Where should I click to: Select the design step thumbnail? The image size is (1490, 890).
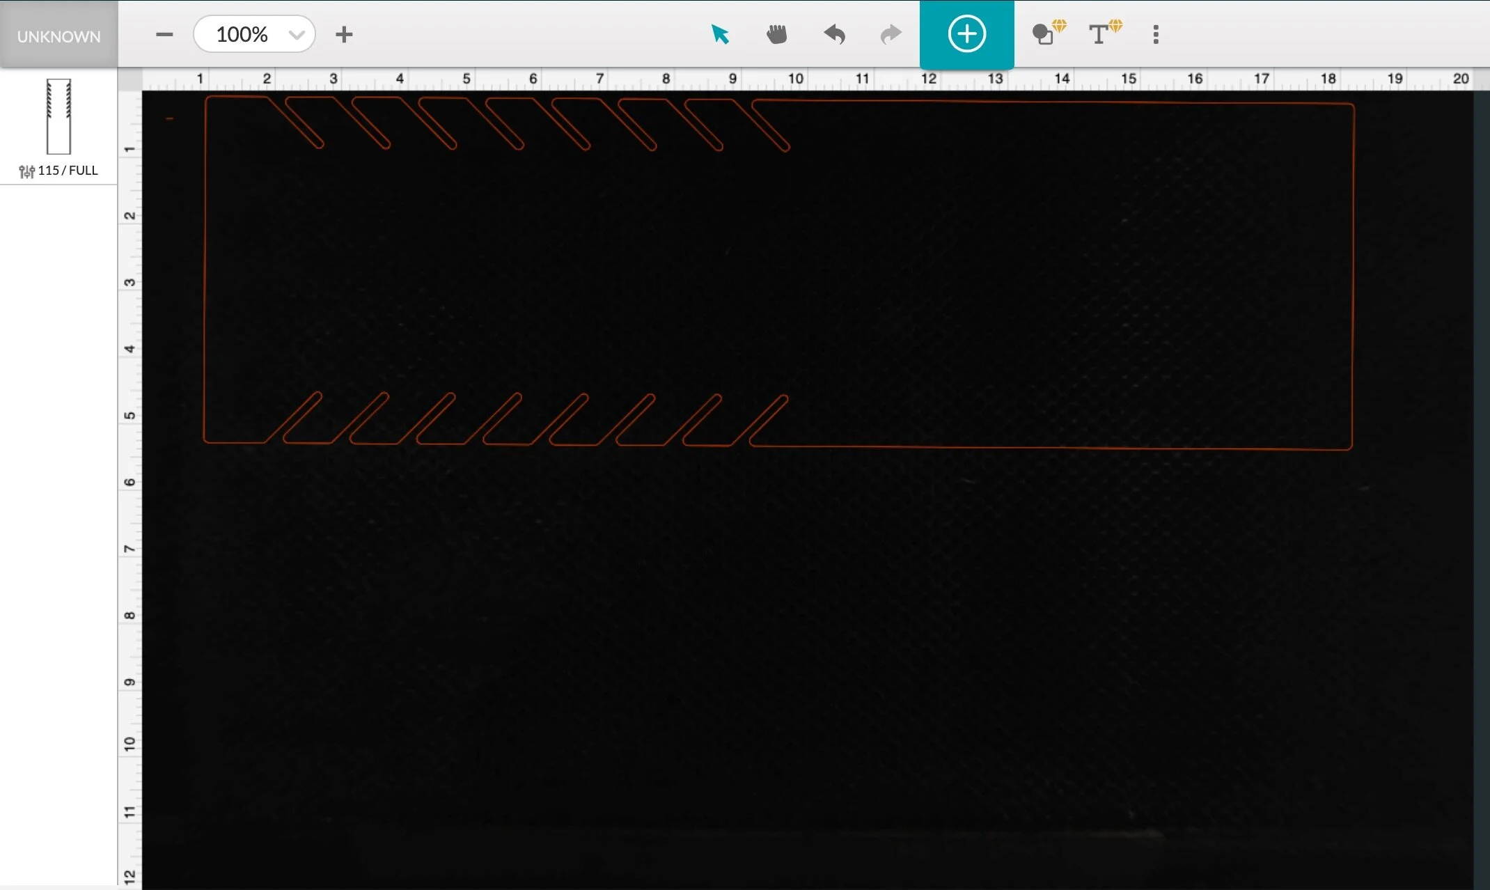[58, 116]
